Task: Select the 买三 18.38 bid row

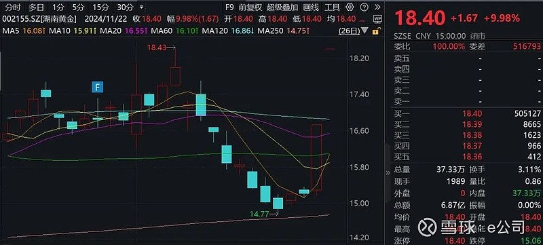Action: (468, 135)
